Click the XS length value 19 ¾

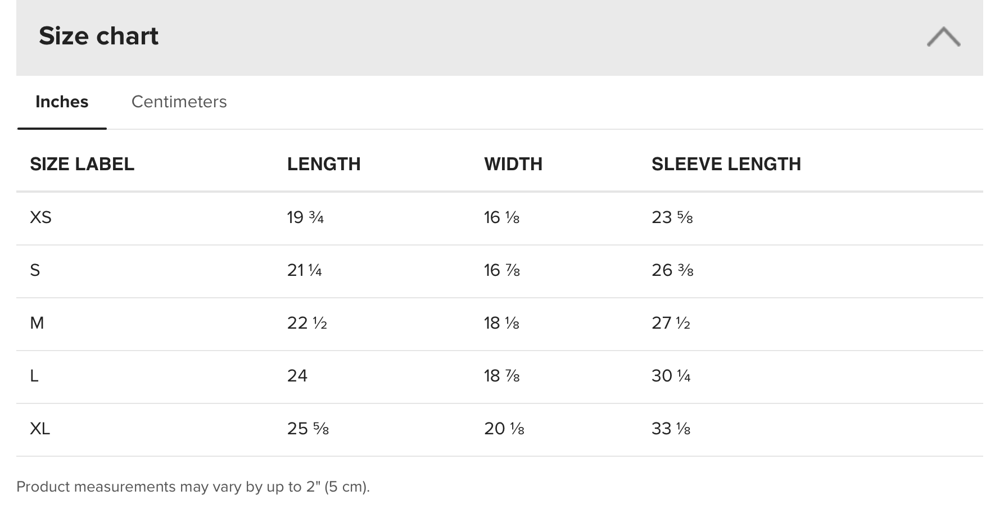click(x=305, y=217)
